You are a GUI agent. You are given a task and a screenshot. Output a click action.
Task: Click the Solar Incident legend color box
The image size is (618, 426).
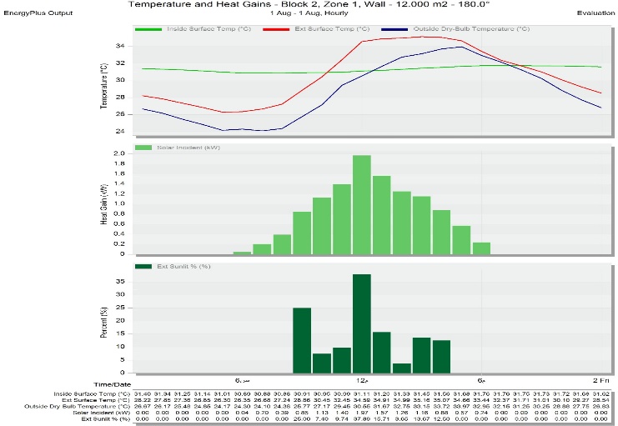pos(142,148)
